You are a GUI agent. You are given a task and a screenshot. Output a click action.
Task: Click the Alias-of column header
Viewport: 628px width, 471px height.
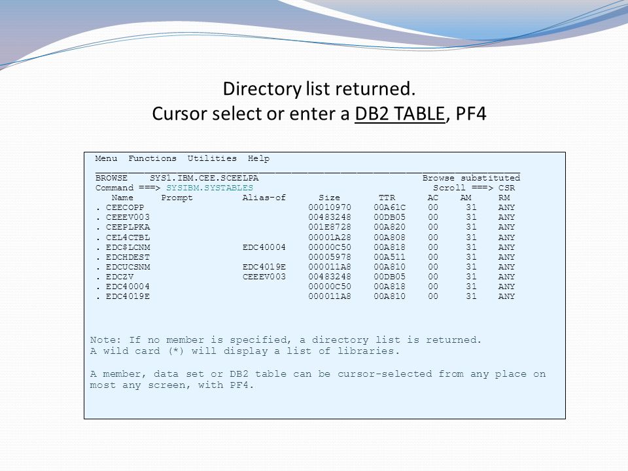264,198
